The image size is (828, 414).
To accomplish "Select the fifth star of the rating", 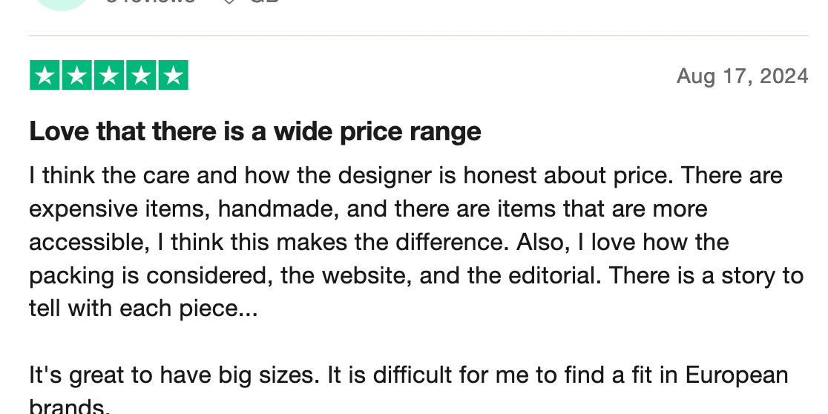I will pos(173,76).
